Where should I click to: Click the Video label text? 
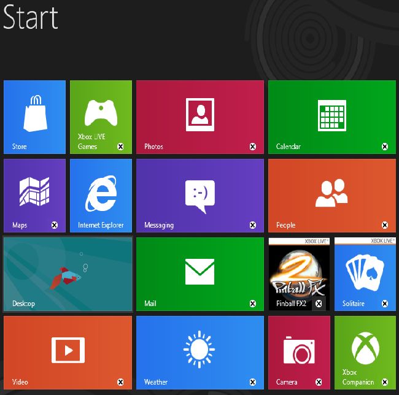20,382
